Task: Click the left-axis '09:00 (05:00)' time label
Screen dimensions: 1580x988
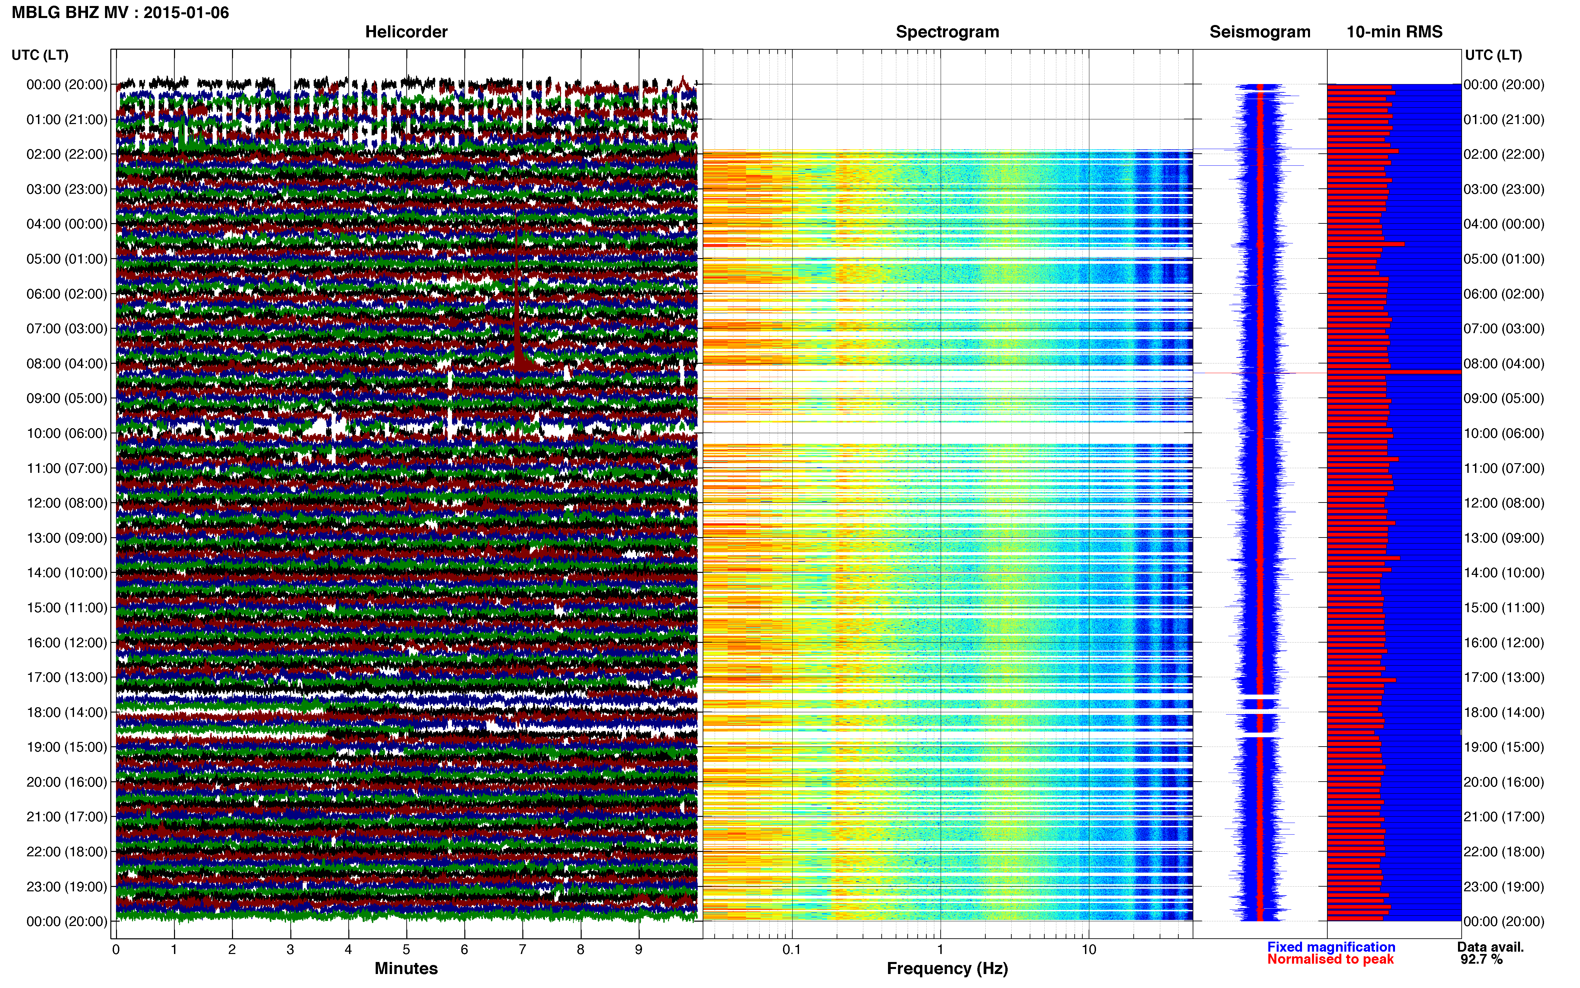Action: (67, 398)
